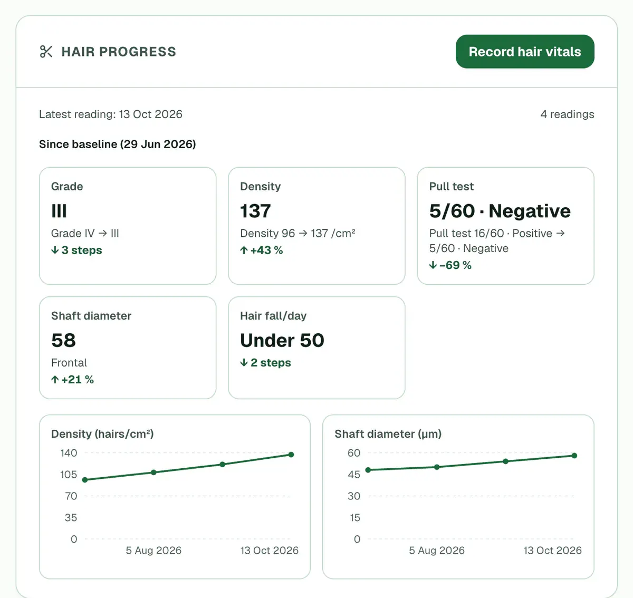Select the Shaft diameter 58 card
This screenshot has width=633, height=598.
128,348
